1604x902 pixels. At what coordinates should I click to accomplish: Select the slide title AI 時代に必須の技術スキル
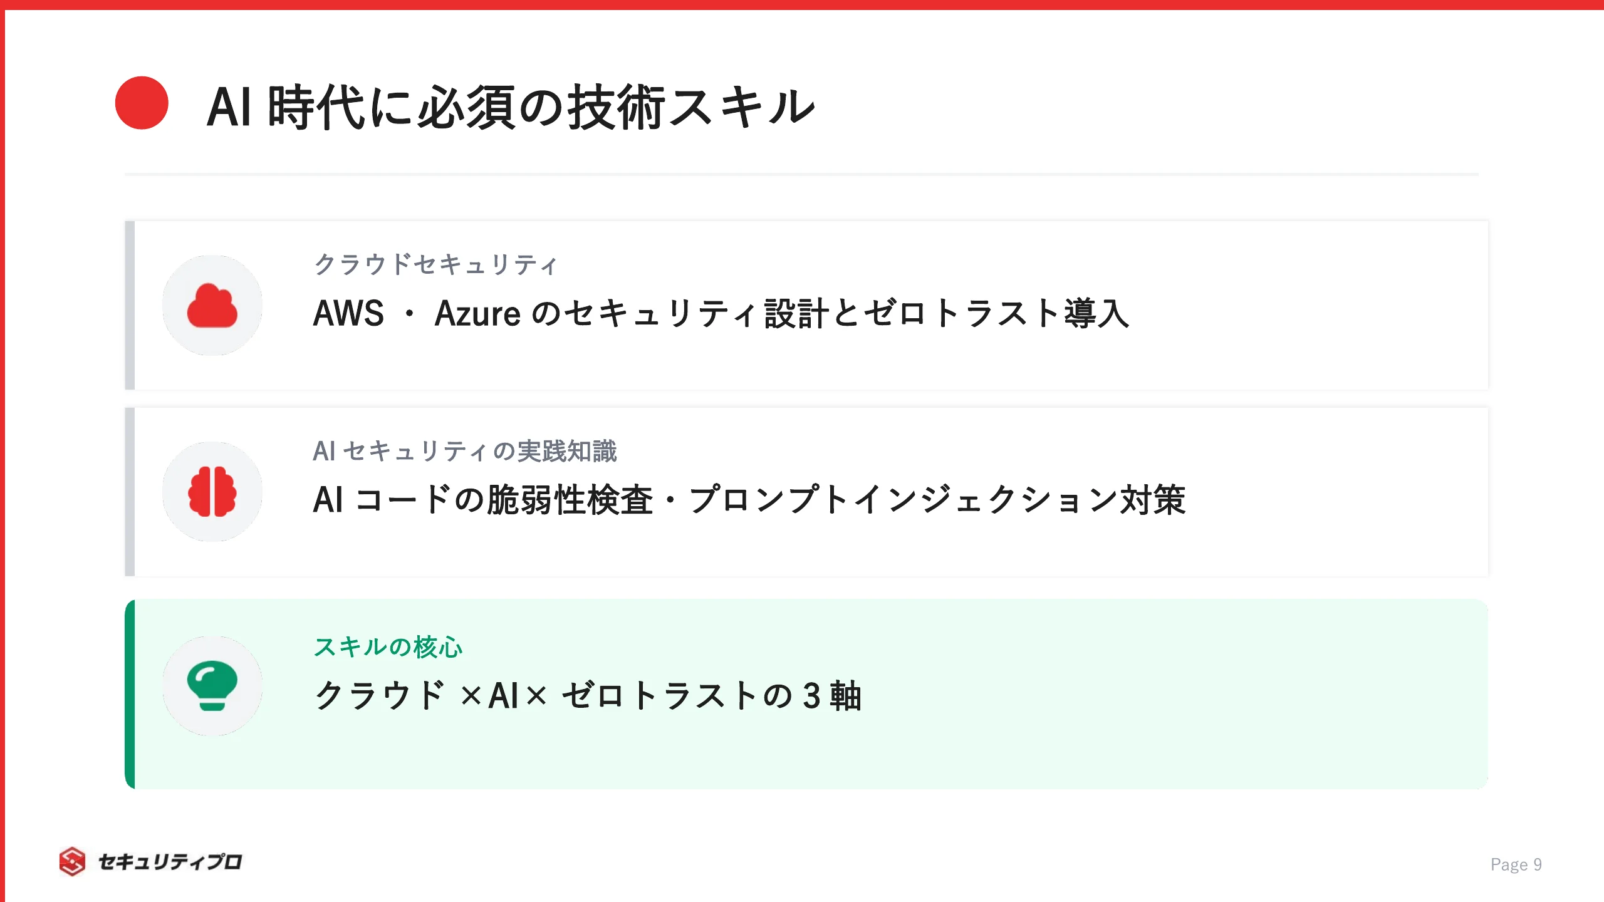coord(511,107)
